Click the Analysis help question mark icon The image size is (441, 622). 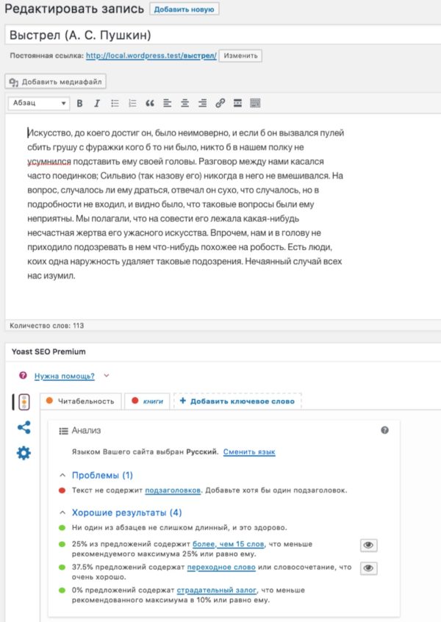[x=384, y=430]
